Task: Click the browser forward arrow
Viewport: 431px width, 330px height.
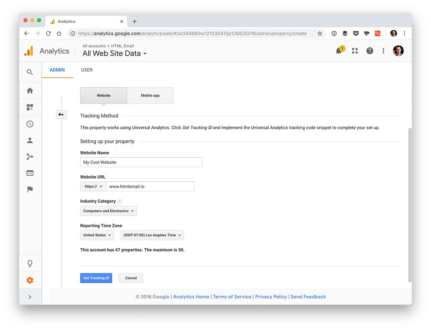Action: pyautogui.click(x=37, y=33)
